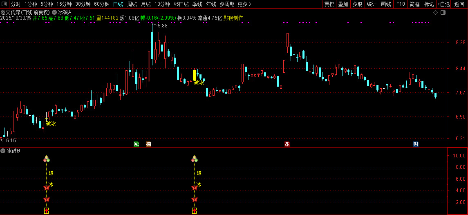Toggle the right info panel icon
Screen dimensions: 468x215
443,12
